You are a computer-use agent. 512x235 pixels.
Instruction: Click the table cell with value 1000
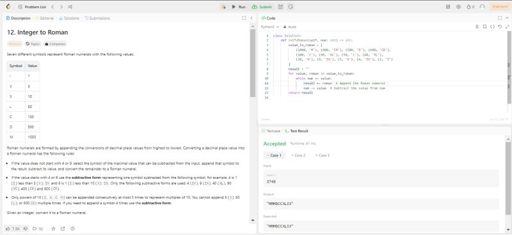tap(33, 137)
